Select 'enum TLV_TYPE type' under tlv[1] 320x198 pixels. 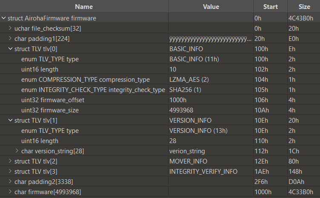tap(50, 130)
